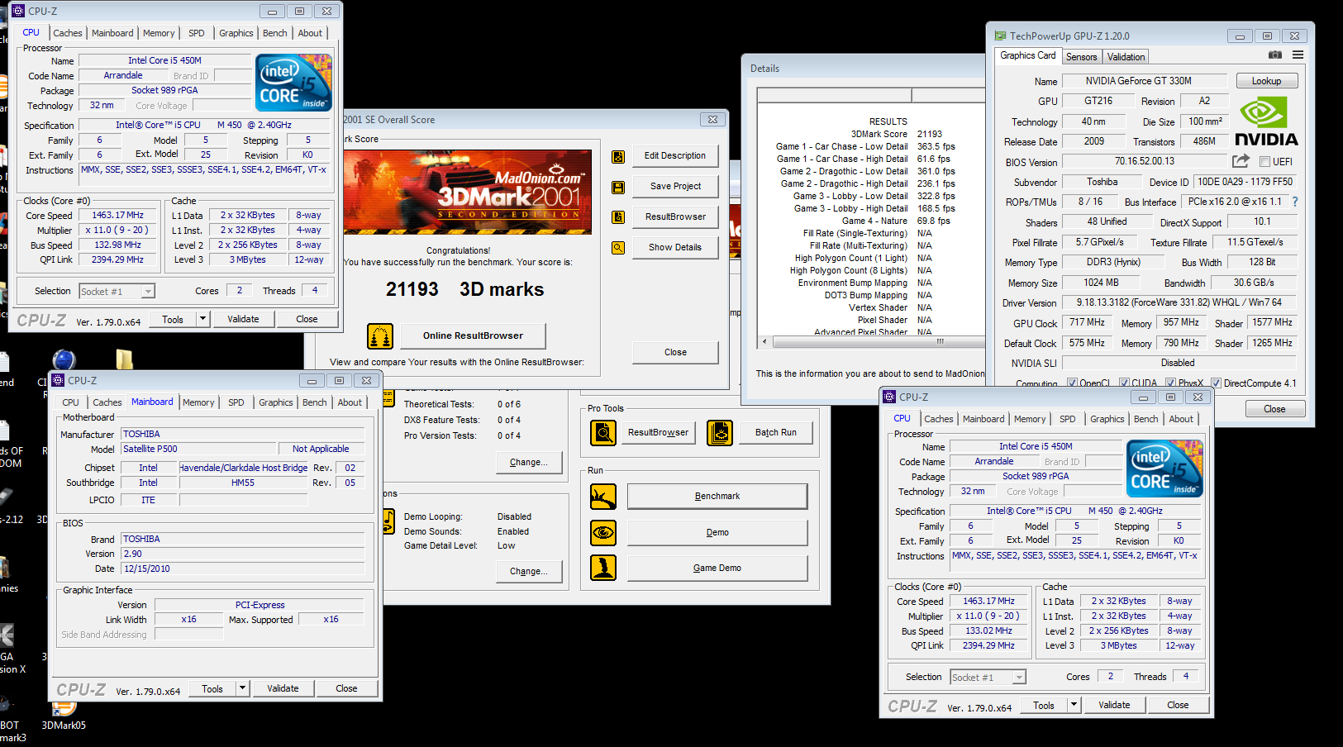This screenshot has height=747, width=1343.
Task: Click the Pro Tools ResultBrowser magnifier icon
Action: click(x=603, y=432)
